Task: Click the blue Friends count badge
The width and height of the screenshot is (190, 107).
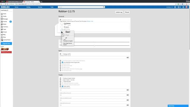Action: (11, 22)
